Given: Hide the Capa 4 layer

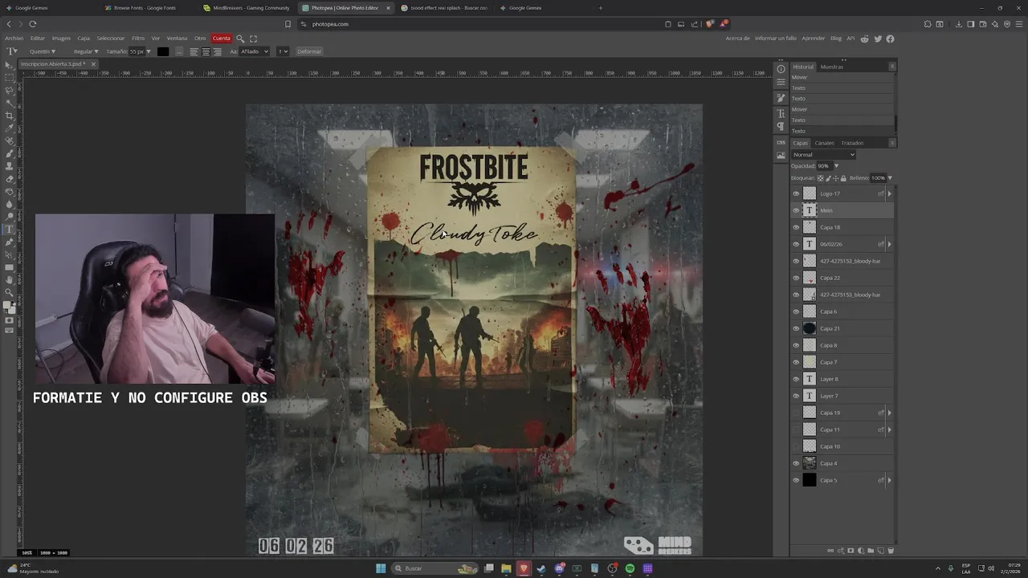Looking at the screenshot, I should tap(796, 463).
